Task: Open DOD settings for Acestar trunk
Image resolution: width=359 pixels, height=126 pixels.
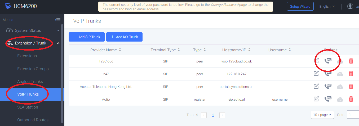Action: click(x=328, y=86)
